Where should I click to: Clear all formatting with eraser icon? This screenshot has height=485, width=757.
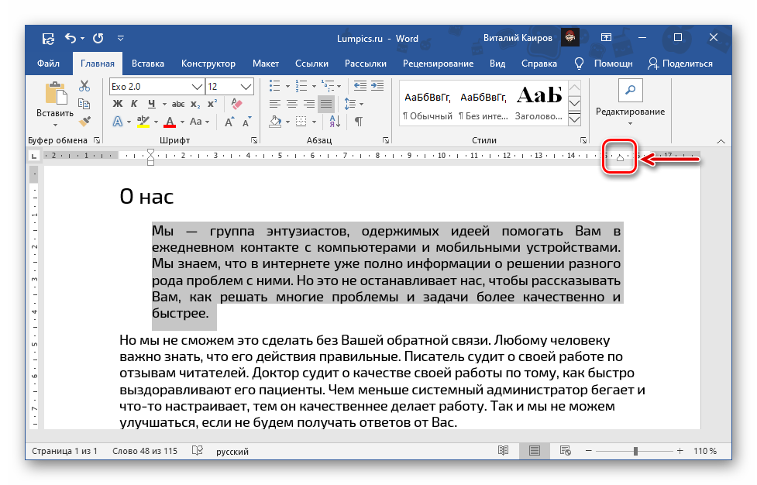[238, 104]
